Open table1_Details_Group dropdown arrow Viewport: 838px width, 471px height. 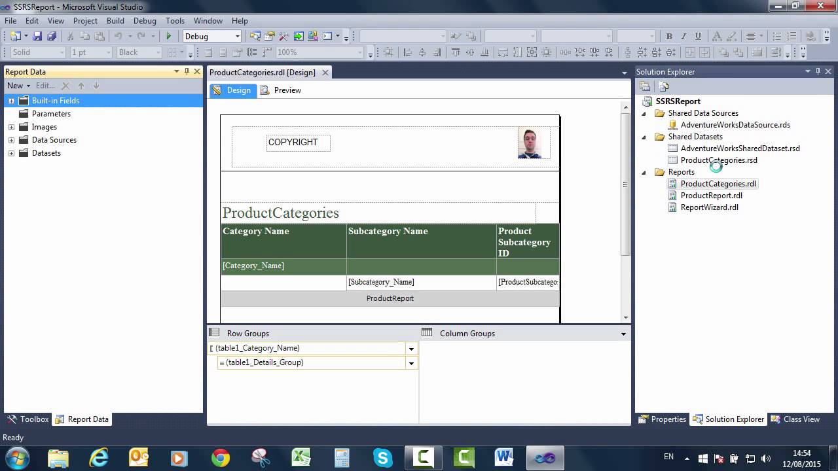coord(411,363)
